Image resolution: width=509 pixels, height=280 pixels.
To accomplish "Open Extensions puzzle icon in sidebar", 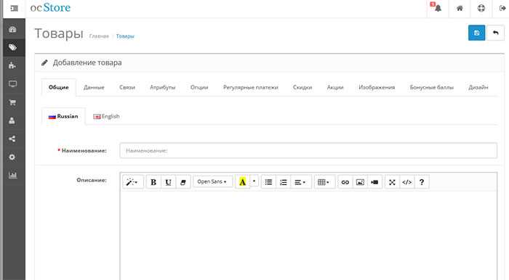I will tap(12, 65).
